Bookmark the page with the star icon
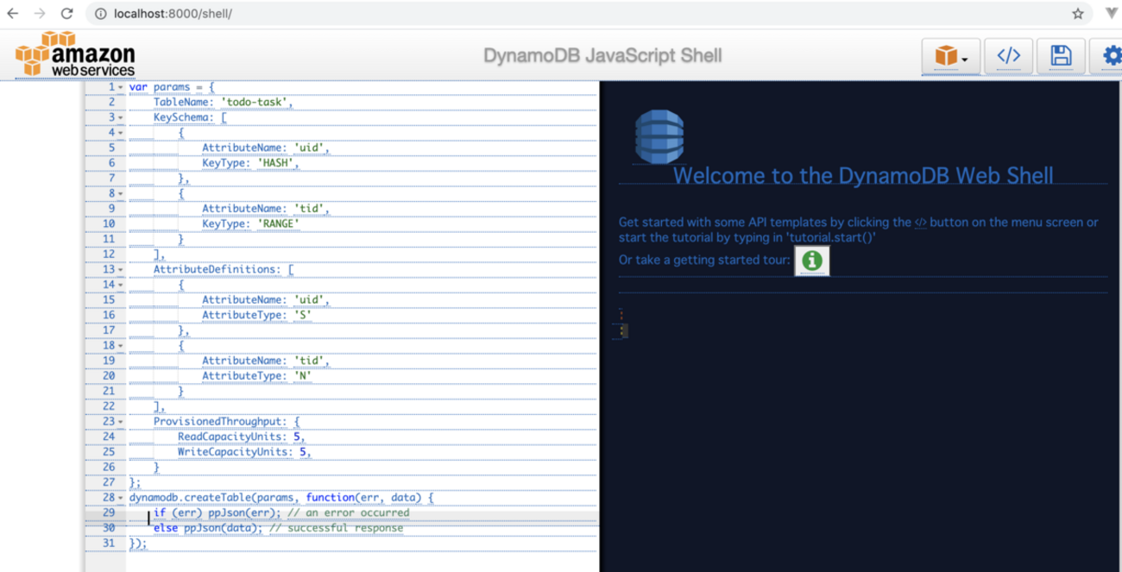This screenshot has height=572, width=1122. pyautogui.click(x=1078, y=14)
